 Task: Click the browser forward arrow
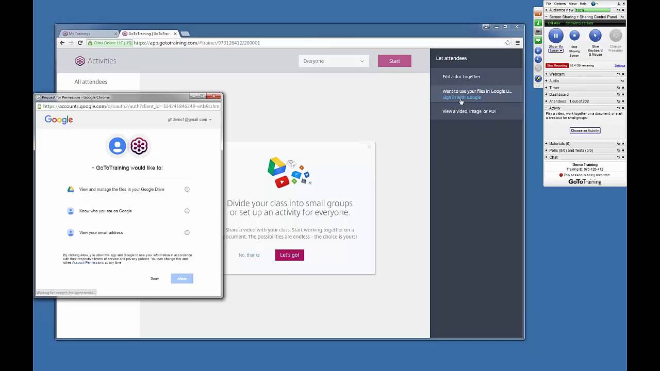click(x=71, y=43)
